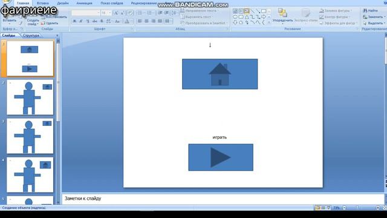The width and height of the screenshot is (387, 218).
Task: Click Восстановить (Reset slide) button
Action: (x=54, y=17)
